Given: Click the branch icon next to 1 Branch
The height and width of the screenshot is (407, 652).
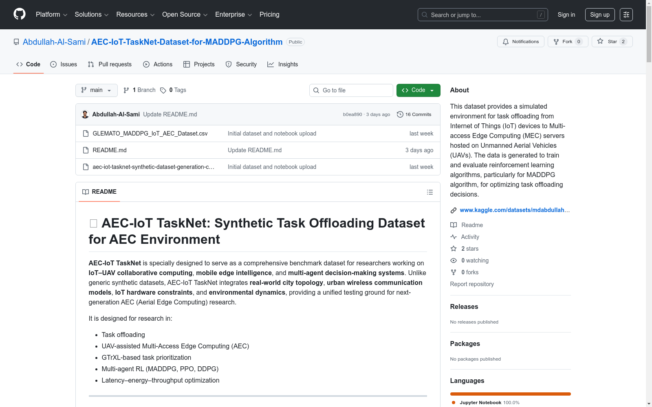Looking at the screenshot, I should point(126,90).
